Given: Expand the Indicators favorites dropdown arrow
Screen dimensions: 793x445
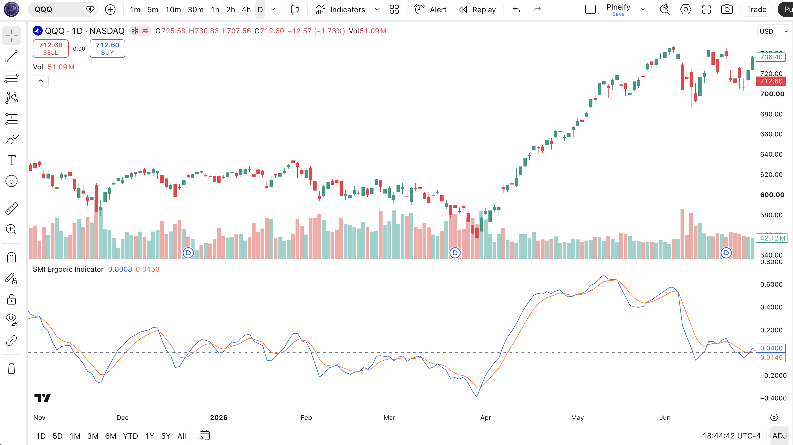Looking at the screenshot, I should pos(377,10).
